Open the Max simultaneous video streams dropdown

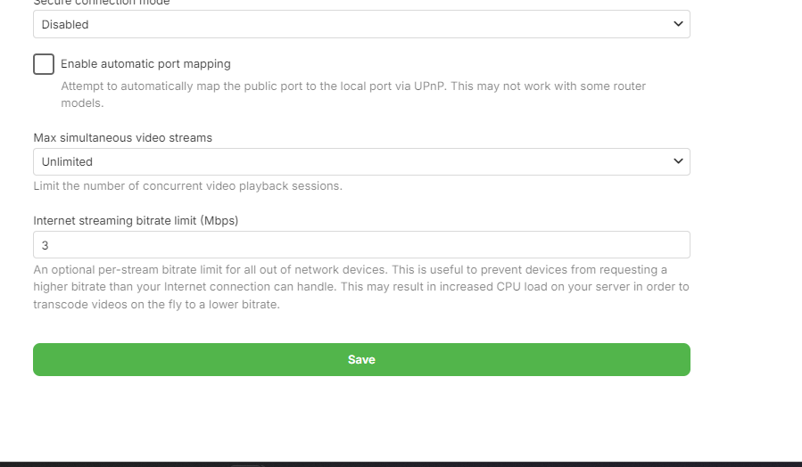[x=361, y=161]
